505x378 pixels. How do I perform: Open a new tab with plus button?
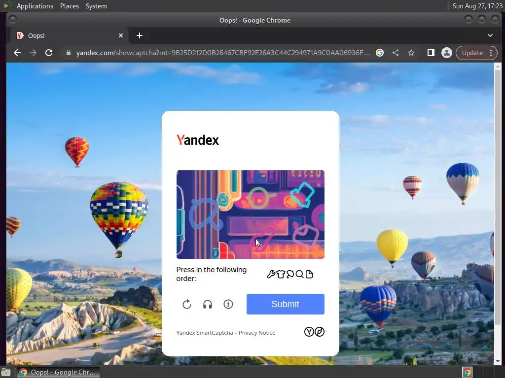140,35
